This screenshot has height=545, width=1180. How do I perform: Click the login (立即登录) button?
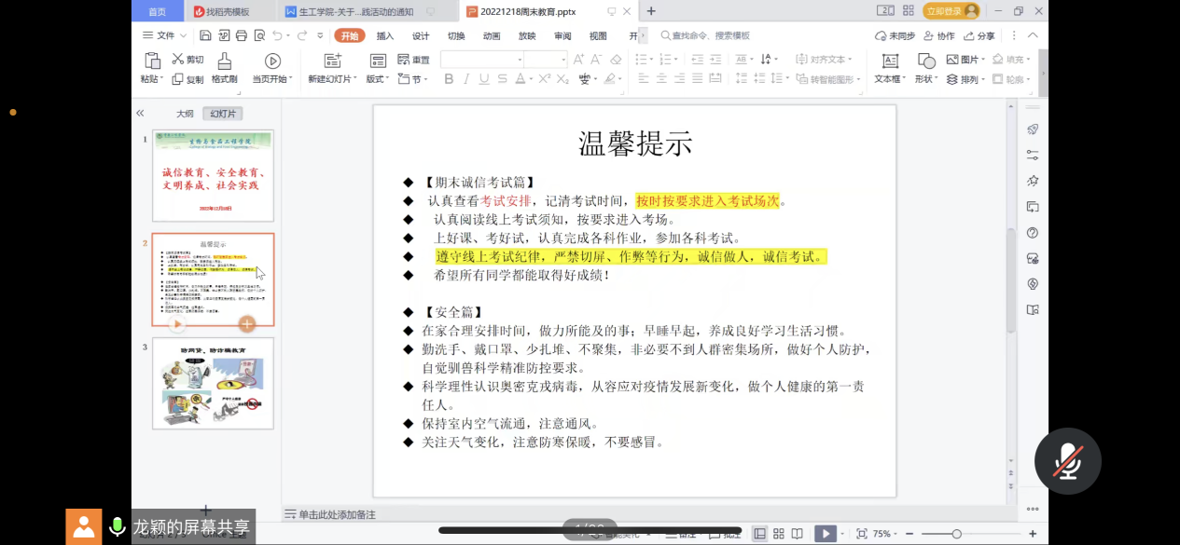(951, 11)
